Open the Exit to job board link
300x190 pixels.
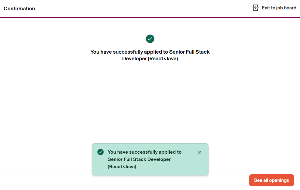[x=279, y=8]
